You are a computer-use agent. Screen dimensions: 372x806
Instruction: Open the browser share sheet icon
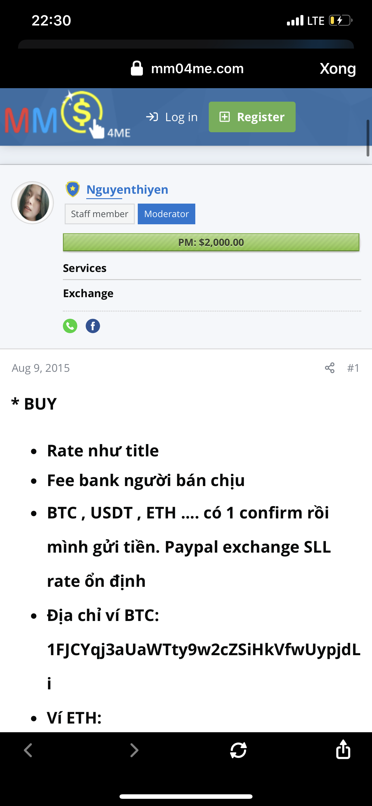pyautogui.click(x=343, y=749)
